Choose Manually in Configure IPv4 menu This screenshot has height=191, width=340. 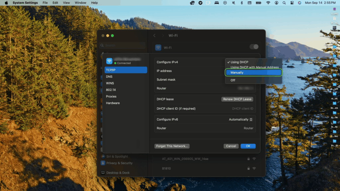(253, 73)
